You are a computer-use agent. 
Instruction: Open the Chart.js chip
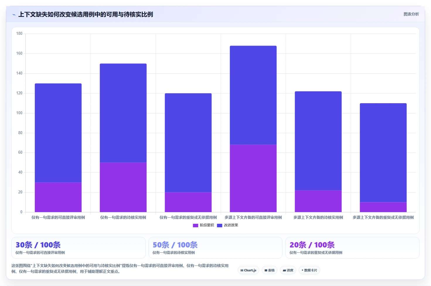tap(248, 270)
